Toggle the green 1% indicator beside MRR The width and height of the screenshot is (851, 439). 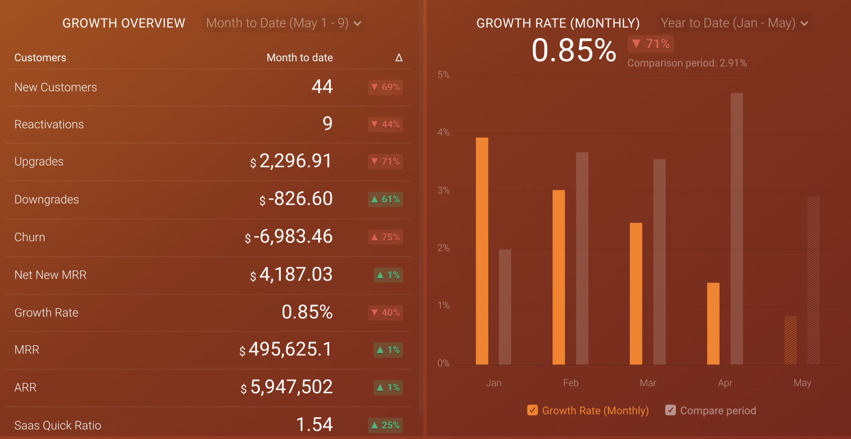(388, 350)
